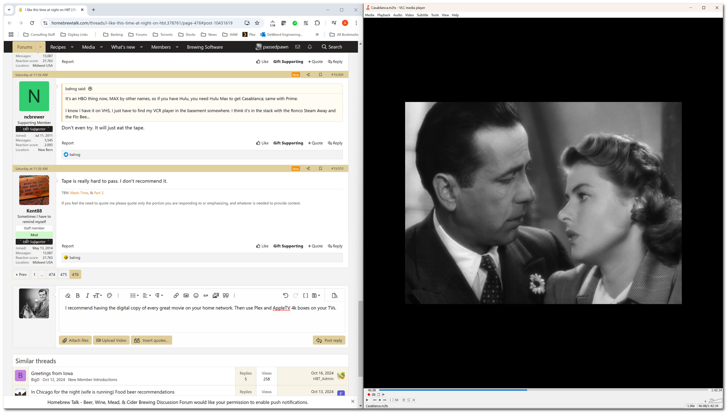Expand the Media dropdown arrow in forum nav
The image size is (727, 413).
[101, 47]
